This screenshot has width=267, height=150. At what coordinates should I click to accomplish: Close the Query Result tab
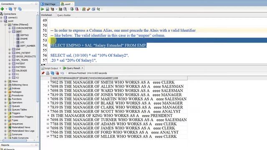83,68
